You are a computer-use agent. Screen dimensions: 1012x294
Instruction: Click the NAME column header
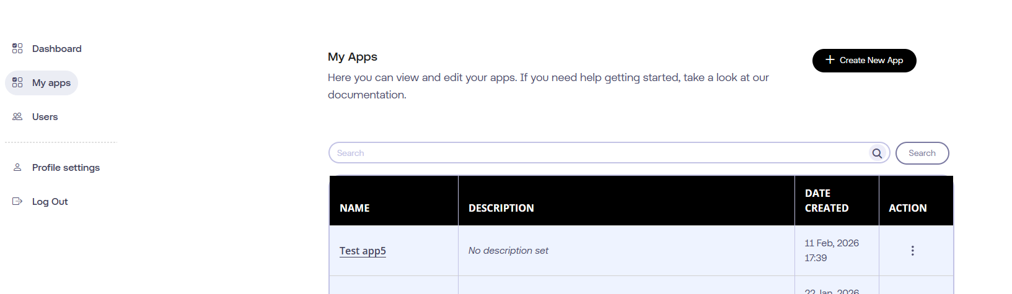pyautogui.click(x=354, y=208)
